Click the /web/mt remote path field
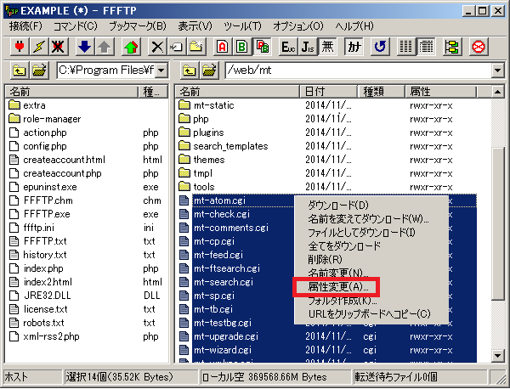The width and height of the screenshot is (510, 389). tap(358, 70)
